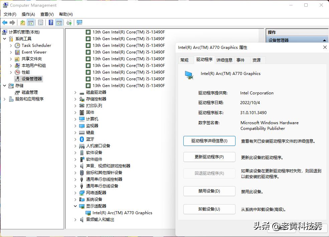Switch to the 常规 tab
The width and height of the screenshot is (329, 237).
point(184,60)
